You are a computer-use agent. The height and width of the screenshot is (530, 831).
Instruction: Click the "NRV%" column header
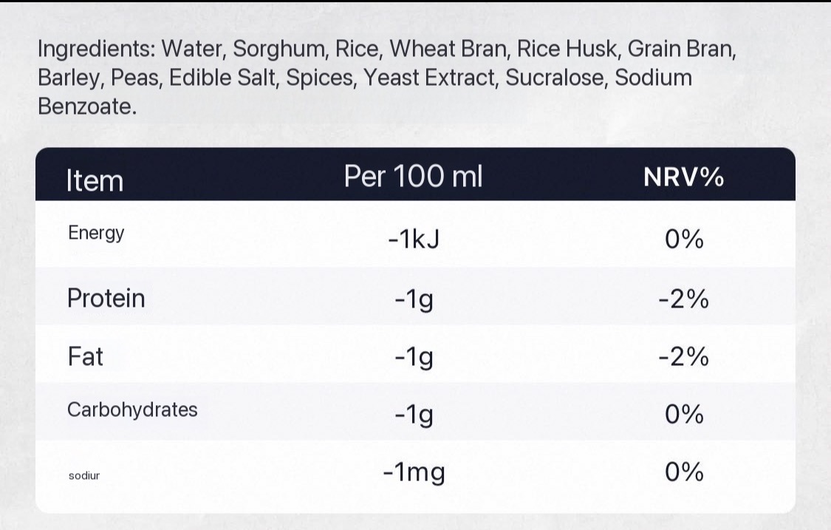683,178
